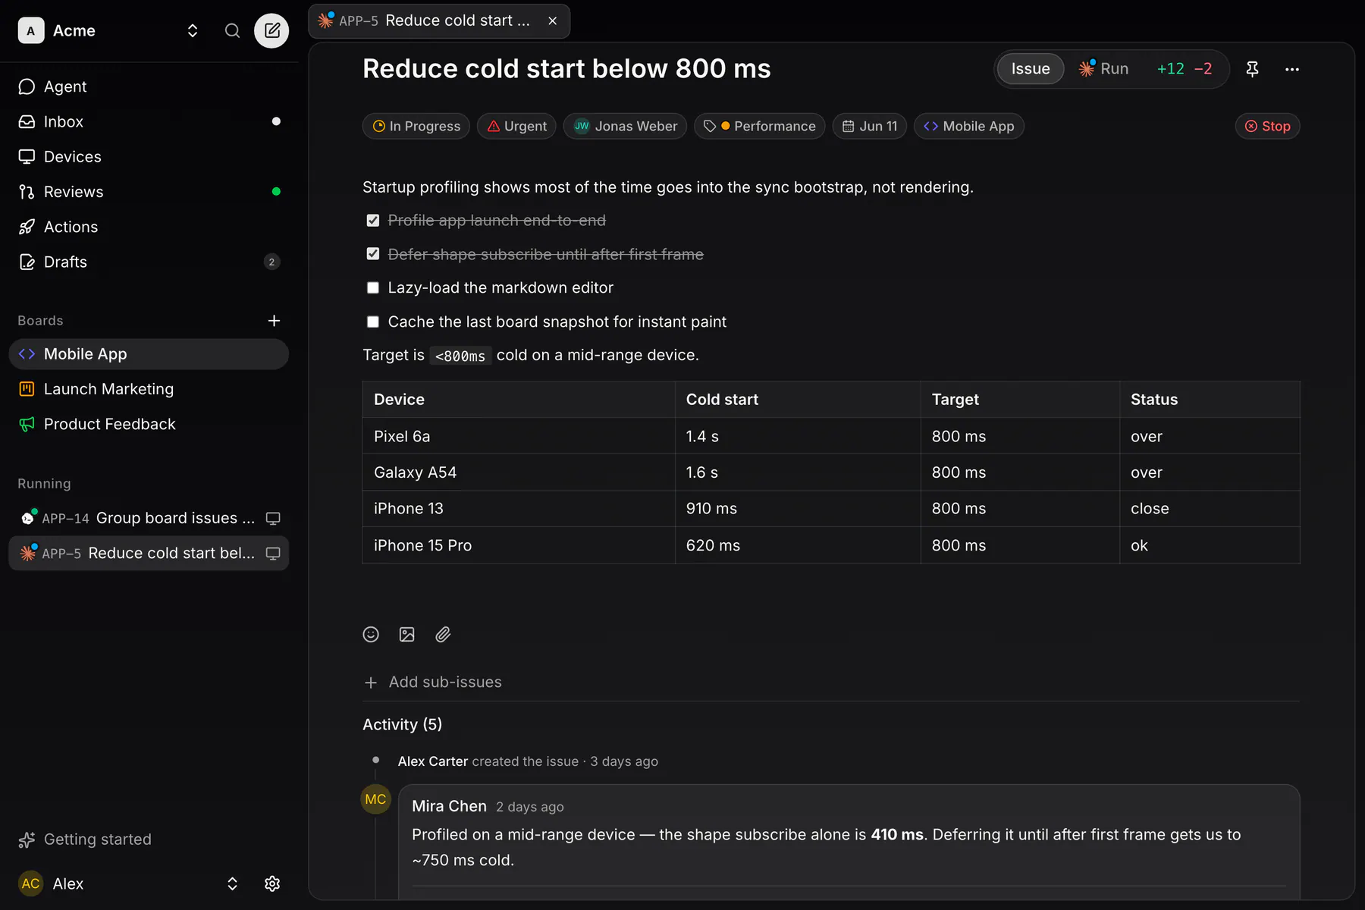Open the Mobile App board

point(149,354)
